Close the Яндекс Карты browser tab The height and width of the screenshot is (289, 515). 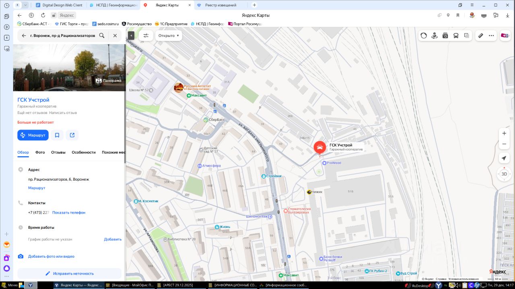tap(190, 5)
